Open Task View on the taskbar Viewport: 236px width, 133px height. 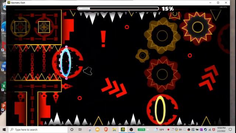80,130
